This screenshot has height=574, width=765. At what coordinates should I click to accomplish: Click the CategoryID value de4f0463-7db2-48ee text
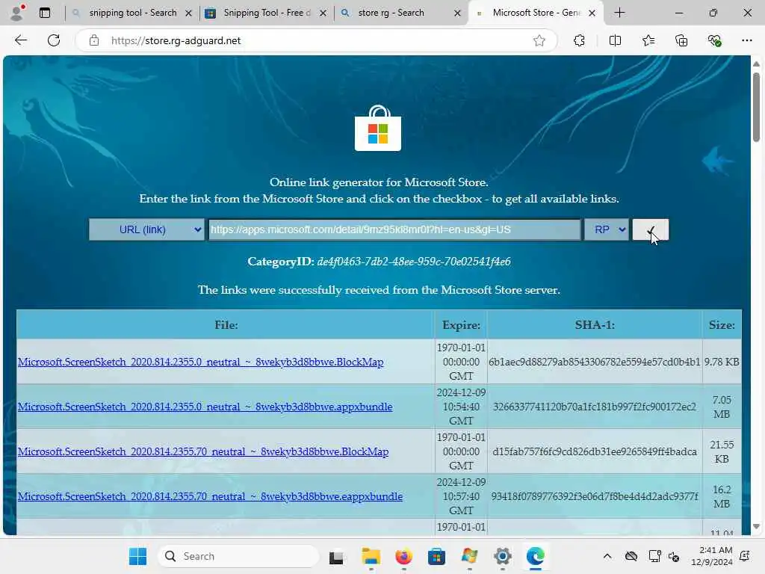coord(414,262)
